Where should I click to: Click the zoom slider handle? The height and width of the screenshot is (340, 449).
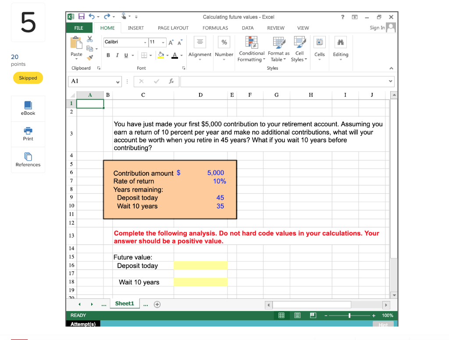click(349, 315)
